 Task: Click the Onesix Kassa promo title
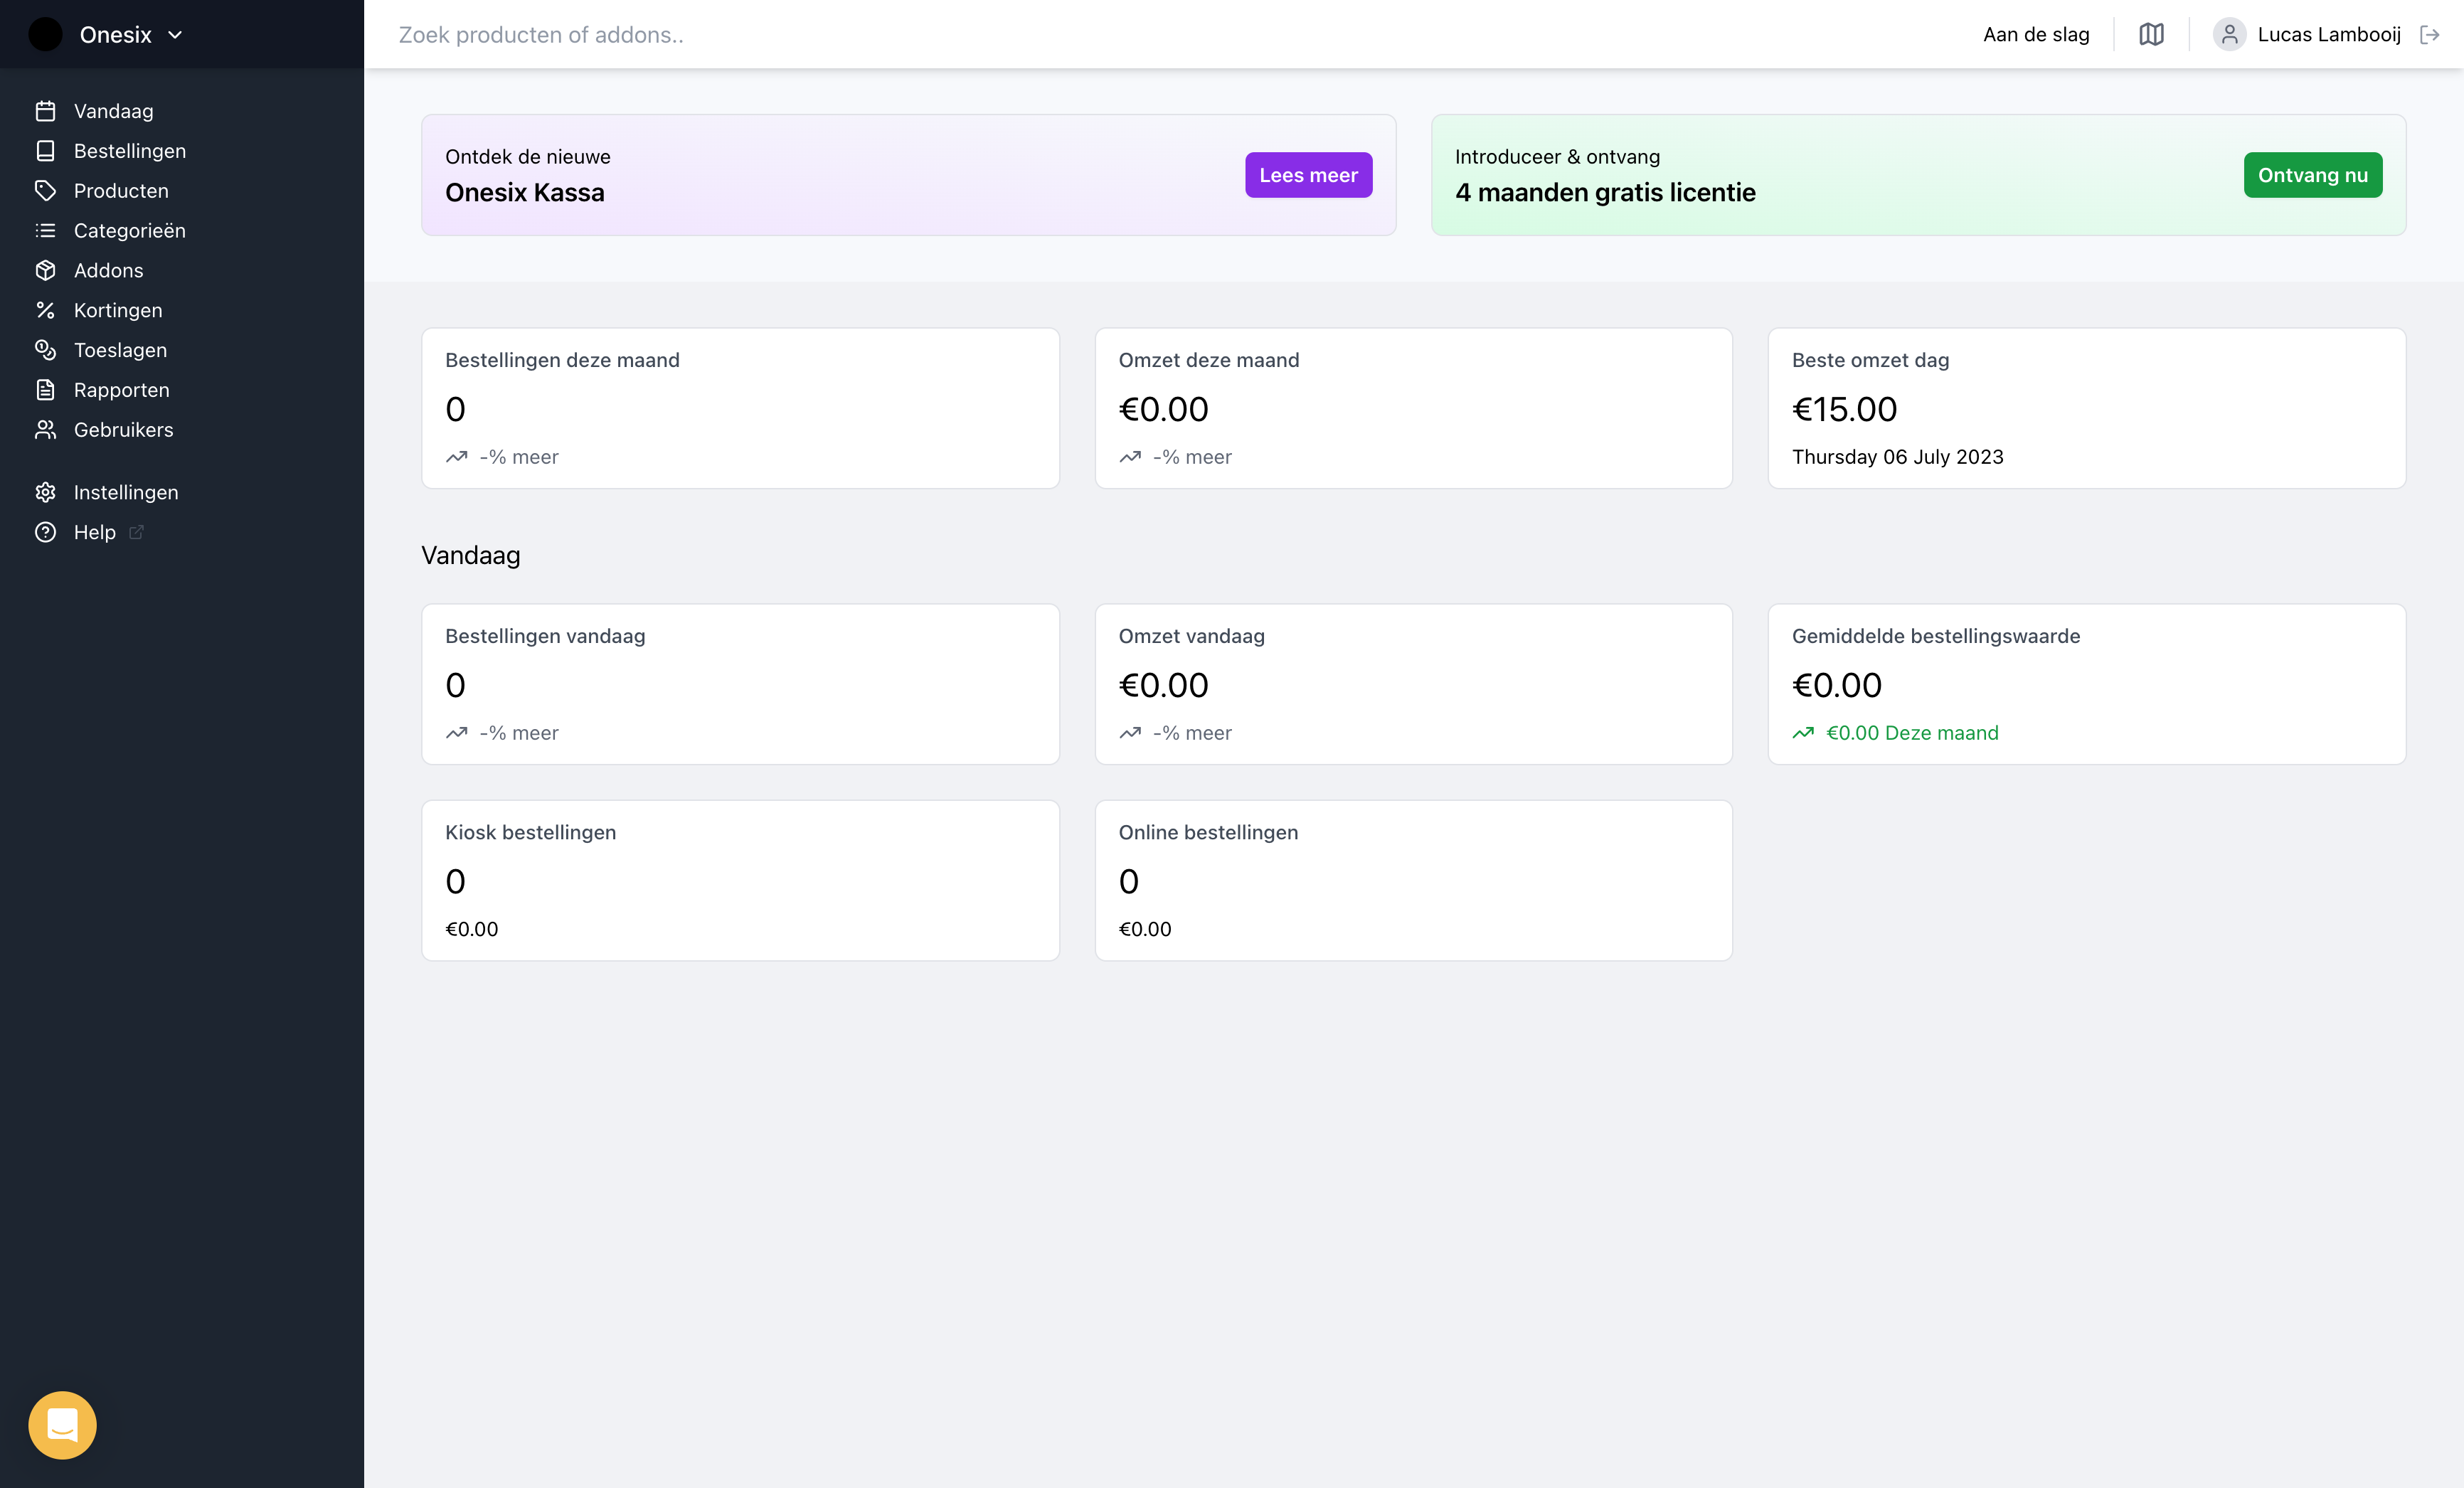pyautogui.click(x=525, y=193)
